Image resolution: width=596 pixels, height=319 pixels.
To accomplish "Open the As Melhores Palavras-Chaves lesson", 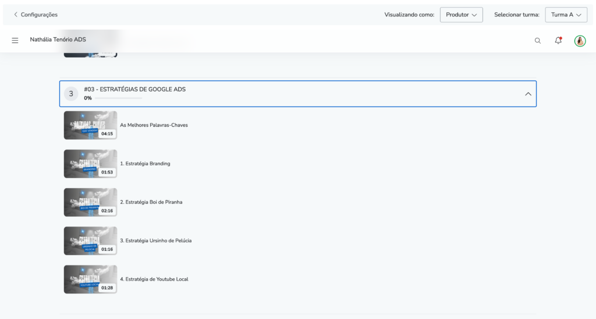I will click(x=154, y=125).
